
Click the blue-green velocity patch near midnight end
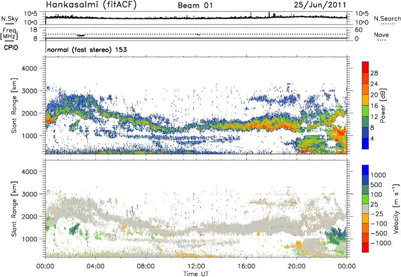point(336,236)
